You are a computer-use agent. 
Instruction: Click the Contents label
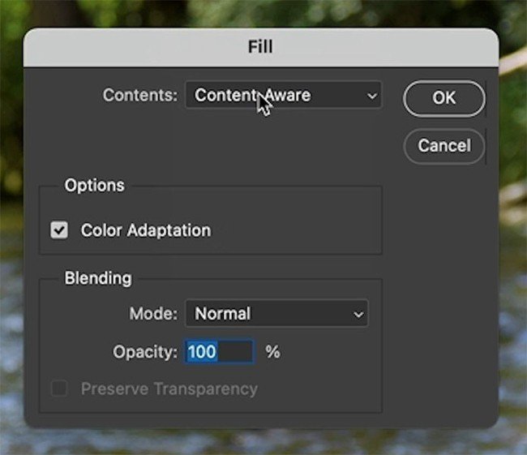click(139, 95)
